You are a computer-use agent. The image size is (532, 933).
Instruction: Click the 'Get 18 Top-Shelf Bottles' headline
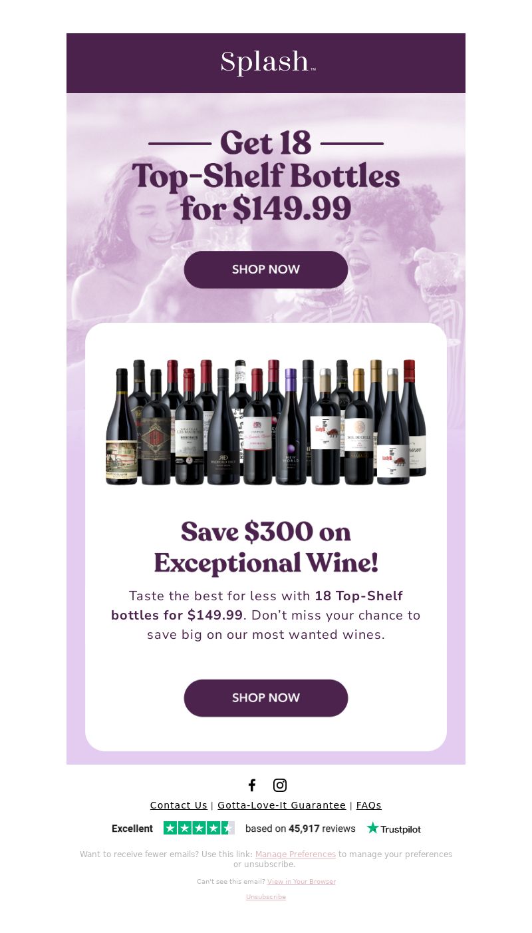(x=266, y=176)
